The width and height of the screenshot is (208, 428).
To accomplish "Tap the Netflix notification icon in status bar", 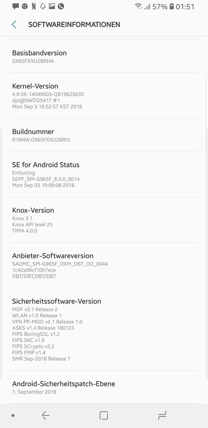I will pyautogui.click(x=34, y=6).
